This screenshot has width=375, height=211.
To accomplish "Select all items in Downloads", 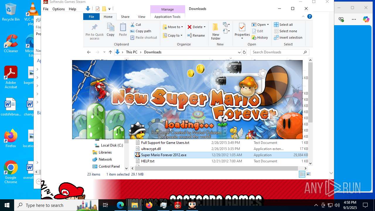I will 283,25.
